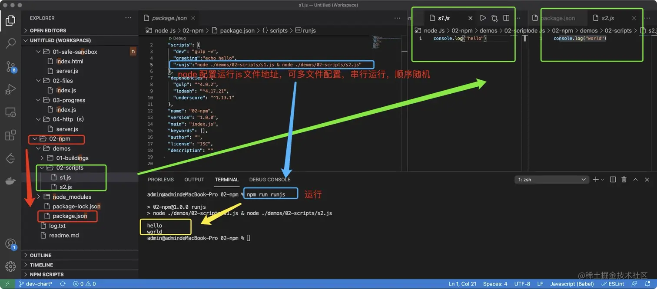Kill the terminal with trash icon
The width and height of the screenshot is (657, 289).
point(624,179)
